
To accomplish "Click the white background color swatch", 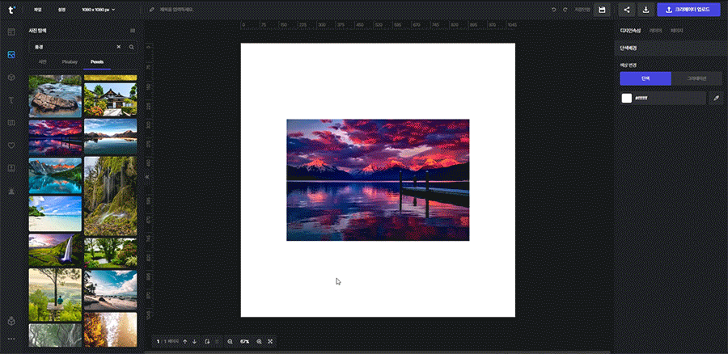I will click(626, 98).
